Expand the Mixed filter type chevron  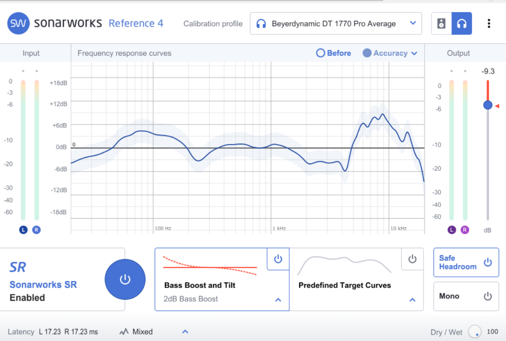185,331
